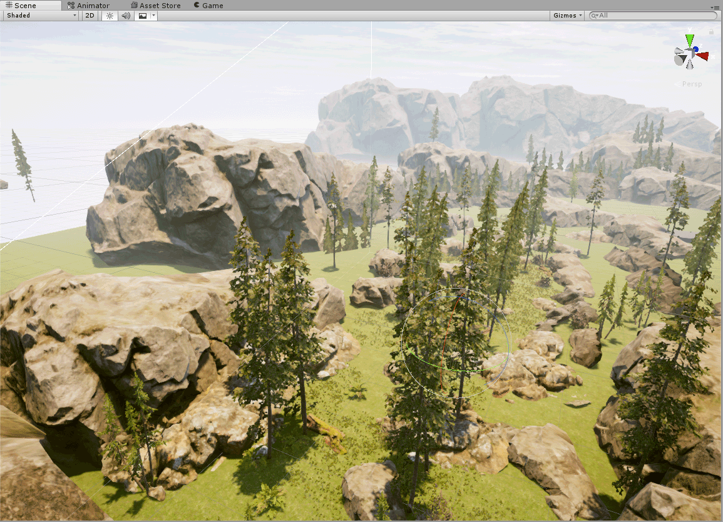Screen dimensions: 723x522
Task: Click the Persp projection label
Action: point(692,84)
